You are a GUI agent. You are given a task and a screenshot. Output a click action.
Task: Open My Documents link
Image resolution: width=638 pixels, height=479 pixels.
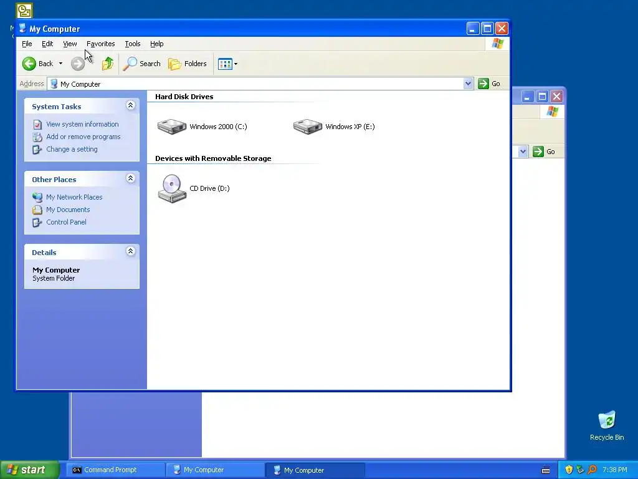click(68, 210)
